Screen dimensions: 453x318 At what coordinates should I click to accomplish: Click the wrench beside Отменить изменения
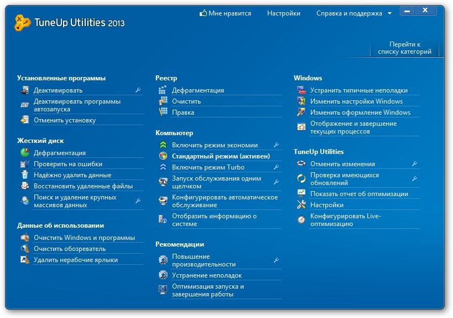(415, 164)
